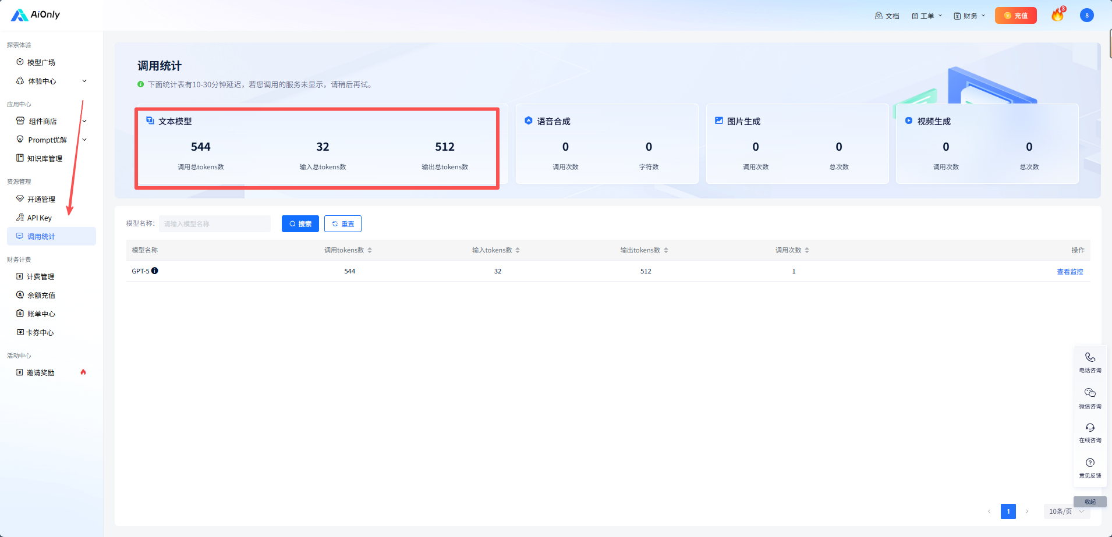Viewport: 1112px width, 537px height.
Task: Click 意见反馈 question icon
Action: click(x=1090, y=463)
